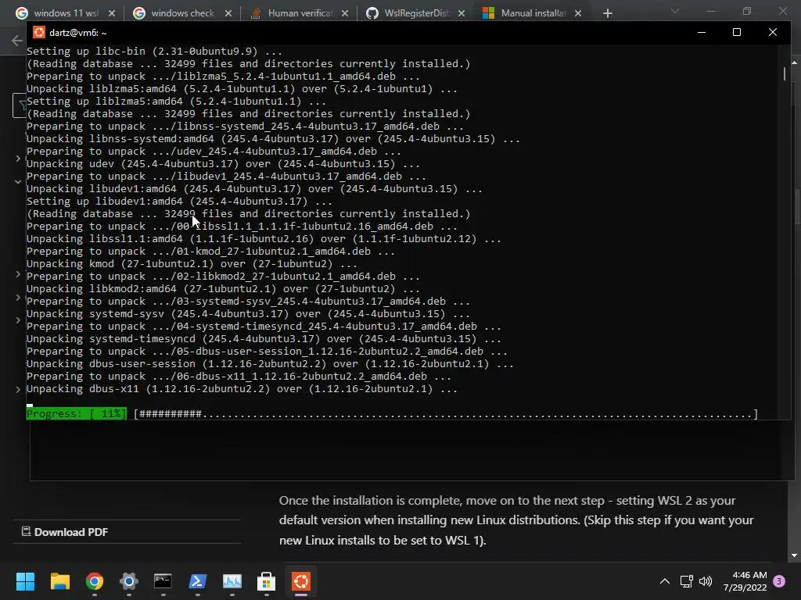Show hidden system tray icons
The width and height of the screenshot is (801, 600).
tap(665, 581)
